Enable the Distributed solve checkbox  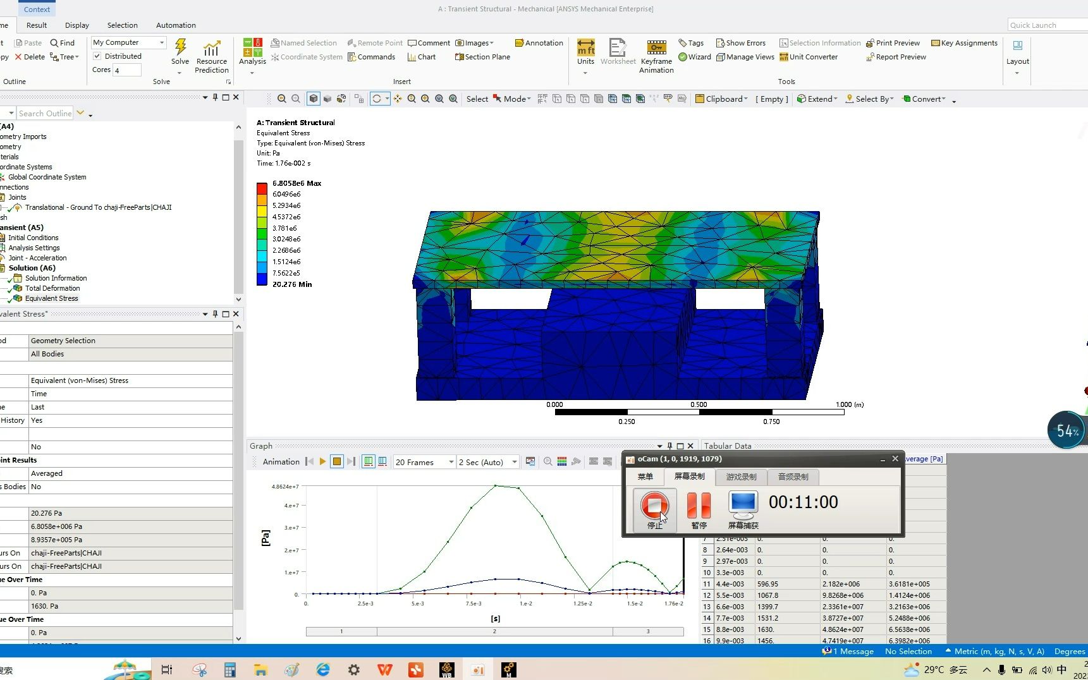point(97,56)
